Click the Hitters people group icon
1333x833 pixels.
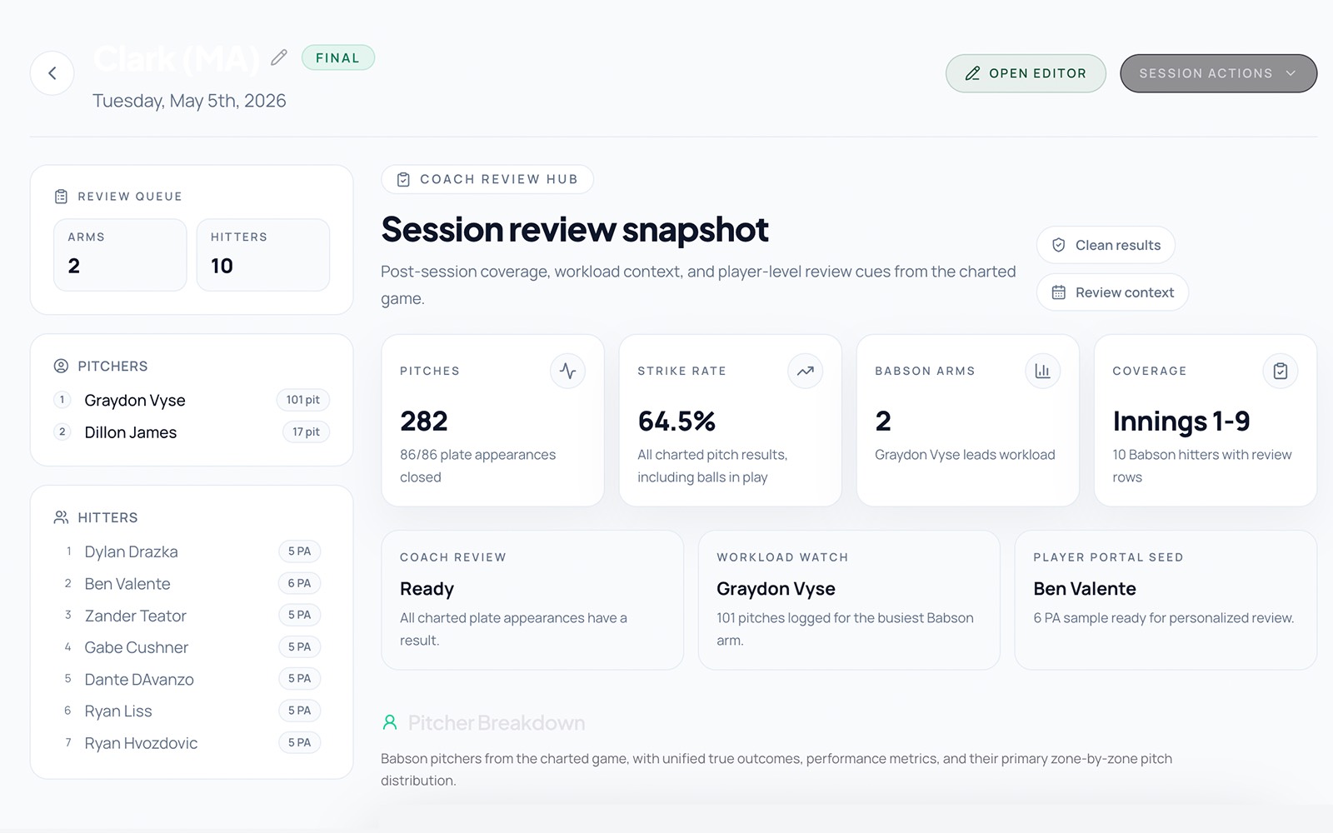point(61,517)
